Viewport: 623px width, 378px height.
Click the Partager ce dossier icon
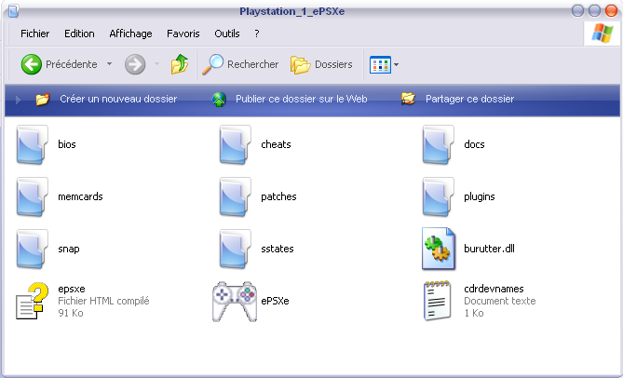click(x=408, y=99)
